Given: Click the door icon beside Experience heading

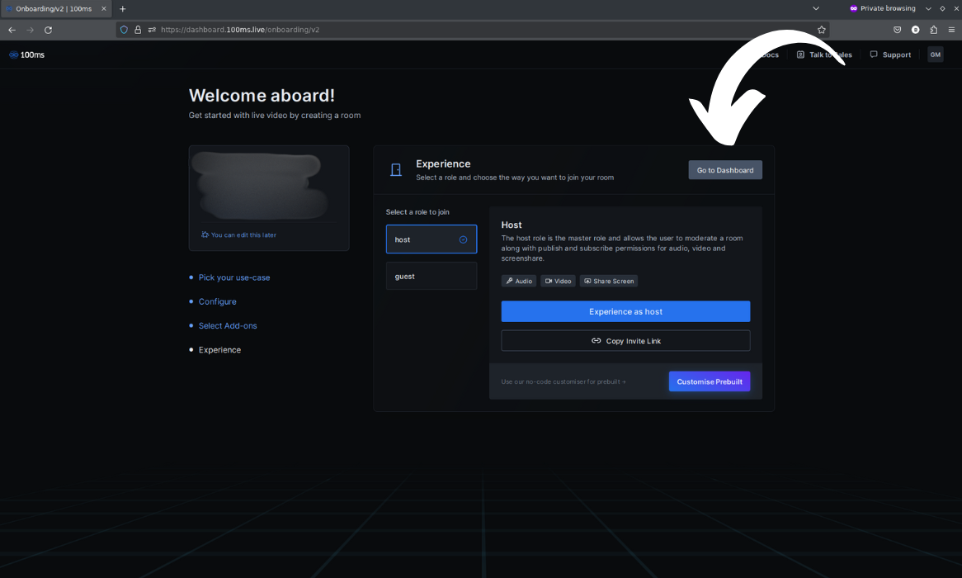Looking at the screenshot, I should [396, 169].
